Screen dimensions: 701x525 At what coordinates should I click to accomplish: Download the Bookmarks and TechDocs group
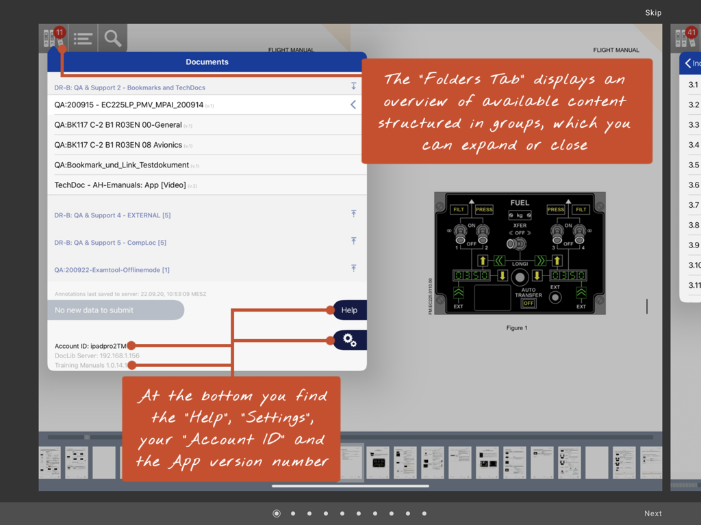(x=354, y=85)
